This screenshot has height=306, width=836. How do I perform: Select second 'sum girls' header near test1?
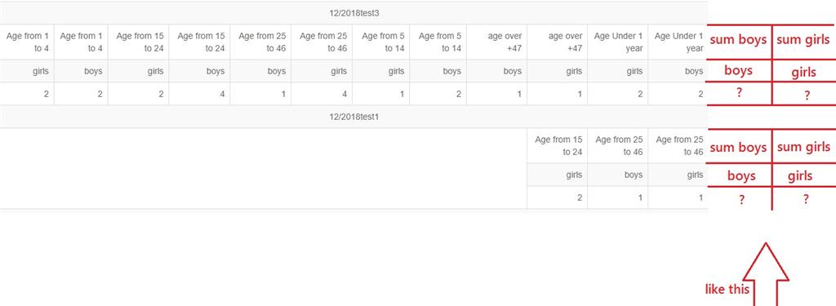tap(803, 147)
